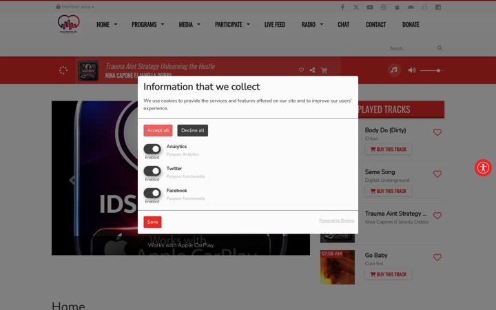Toggle the Analytics cookie switch
496x310 pixels.
(152, 149)
